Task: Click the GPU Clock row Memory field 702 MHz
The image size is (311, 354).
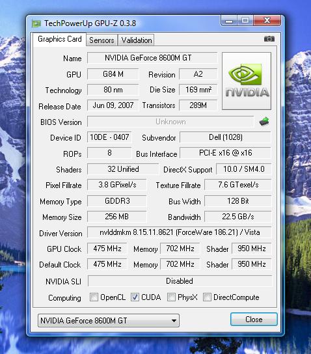Action: tap(180, 249)
